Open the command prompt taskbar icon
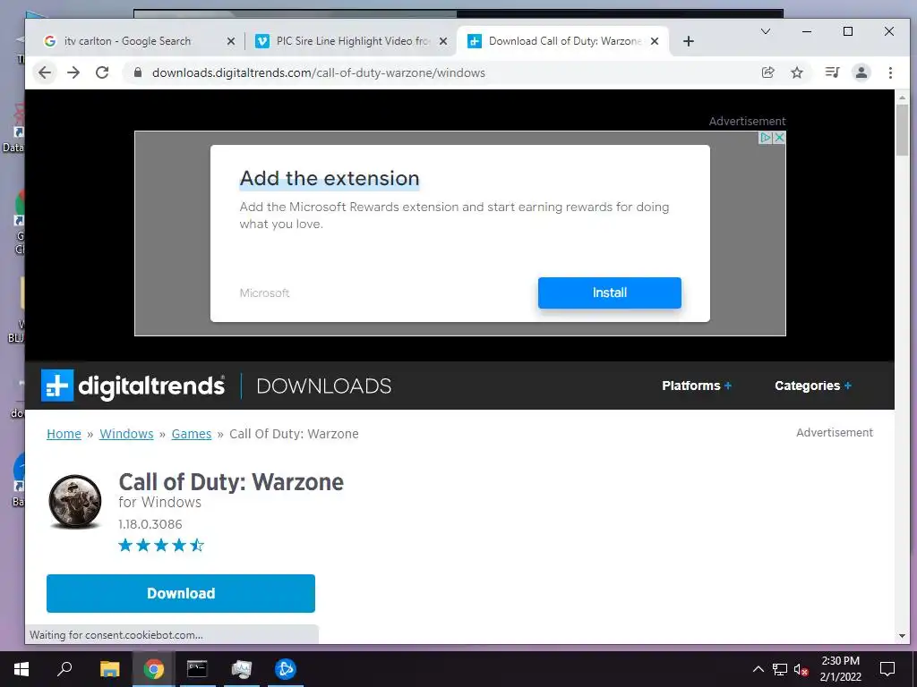This screenshot has width=917, height=687. (x=197, y=669)
